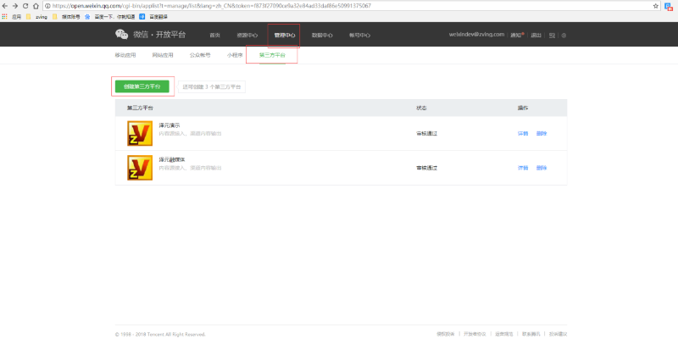Click the browser address bar URL
Viewport: 678px width, 350px height.
(x=212, y=5)
